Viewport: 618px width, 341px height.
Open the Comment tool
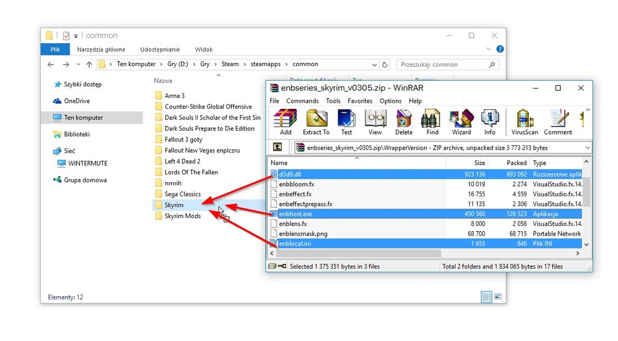tap(558, 122)
